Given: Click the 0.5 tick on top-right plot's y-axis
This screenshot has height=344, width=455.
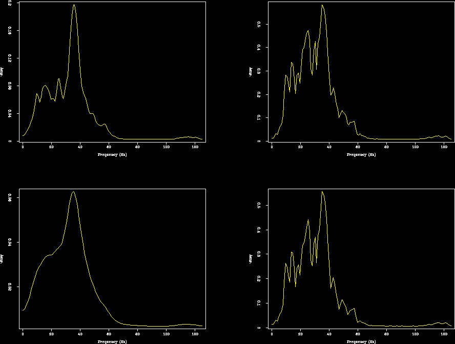Looking at the screenshot, I should pyautogui.click(x=259, y=24).
